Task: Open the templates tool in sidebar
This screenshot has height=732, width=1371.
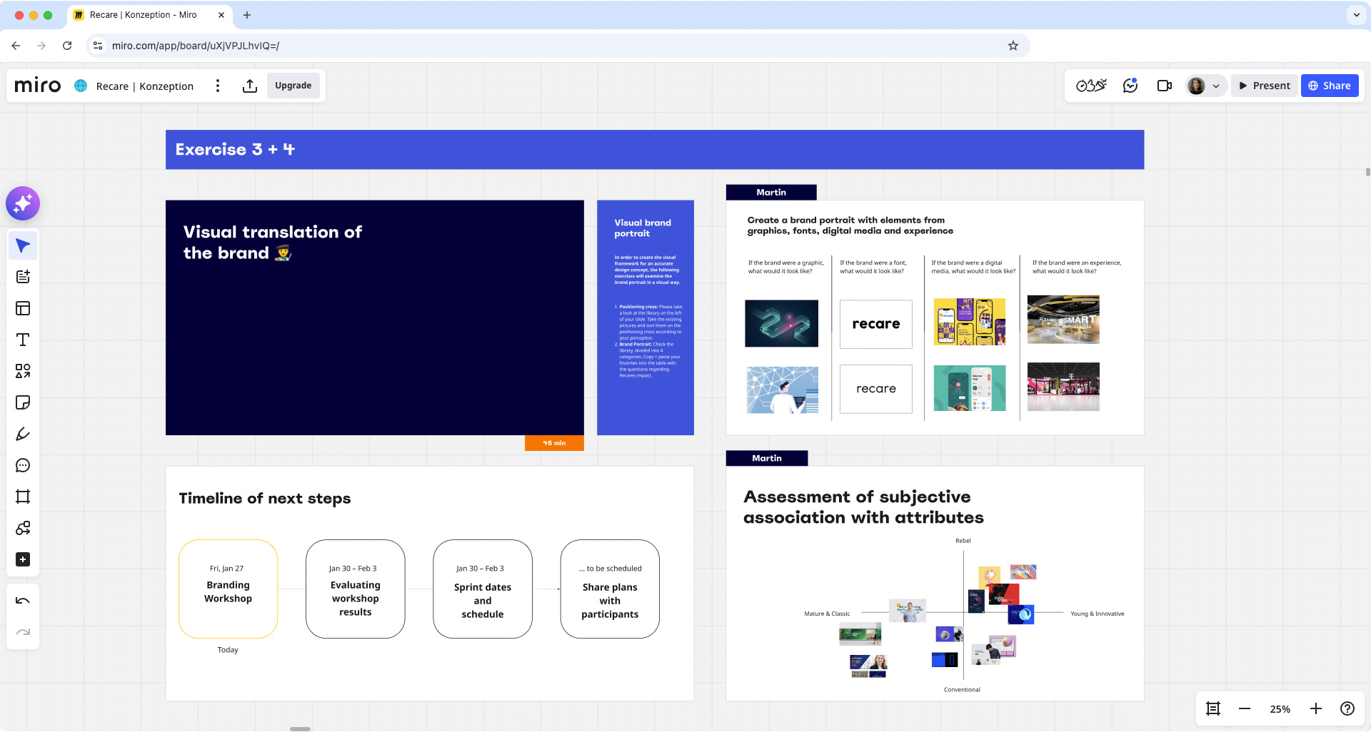Action: point(23,309)
